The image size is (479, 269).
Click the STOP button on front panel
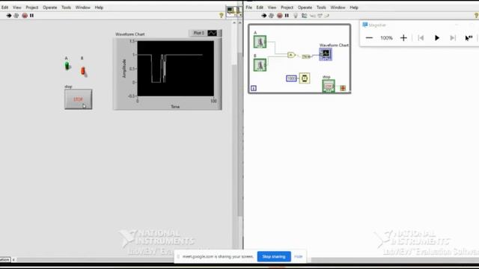pos(78,99)
